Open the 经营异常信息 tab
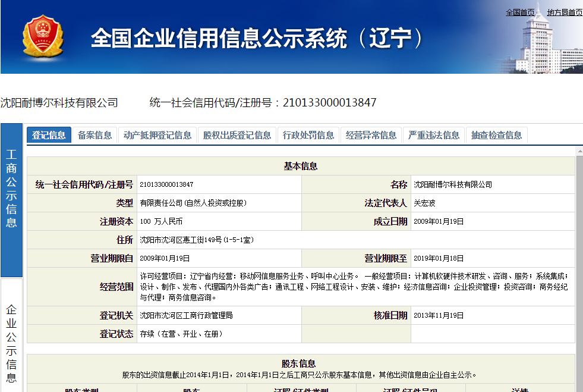 (x=371, y=135)
